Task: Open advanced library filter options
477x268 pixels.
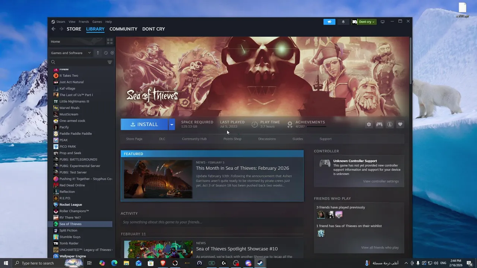Action: (110, 62)
